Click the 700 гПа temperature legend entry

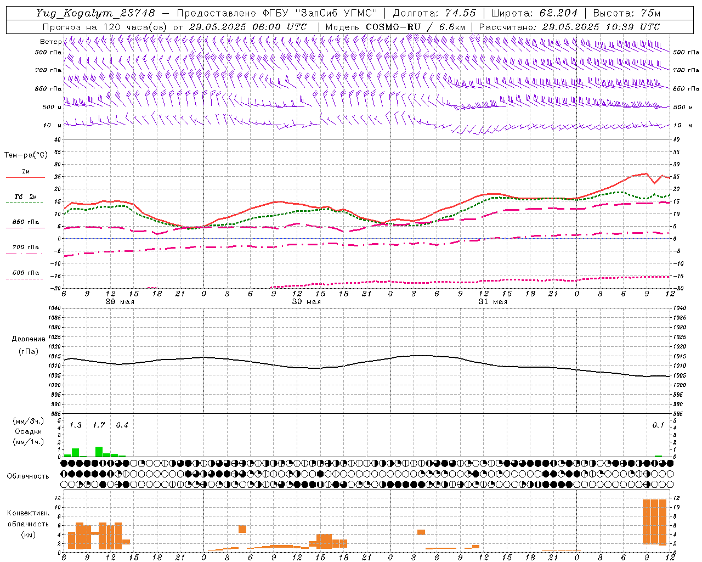click(26, 248)
